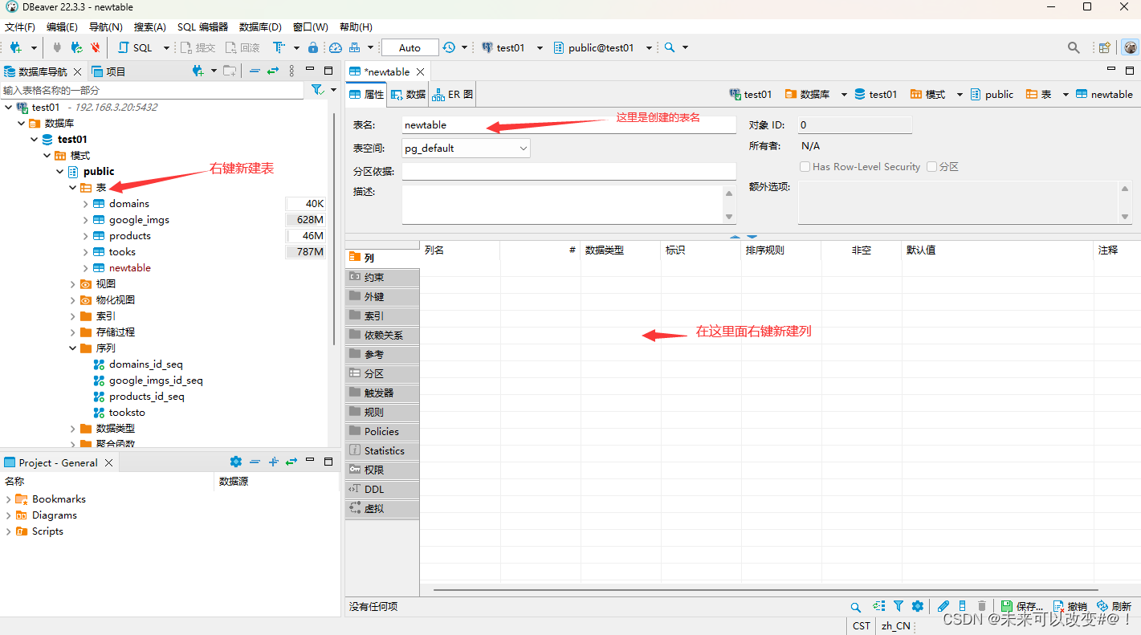Screen dimensions: 1141x635
Task: Click the domains_id_seq sequence in the tree
Action: (146, 364)
